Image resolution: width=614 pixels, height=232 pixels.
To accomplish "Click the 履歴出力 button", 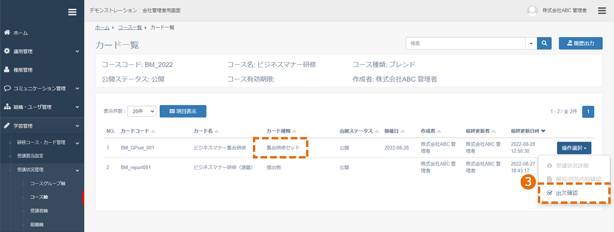I will 580,43.
